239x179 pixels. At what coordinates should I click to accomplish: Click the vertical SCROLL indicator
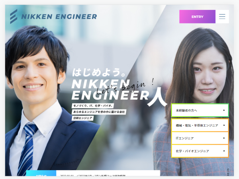[x=228, y=172]
